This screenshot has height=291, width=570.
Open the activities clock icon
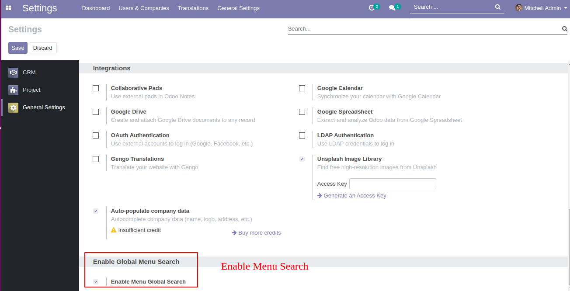click(x=372, y=8)
